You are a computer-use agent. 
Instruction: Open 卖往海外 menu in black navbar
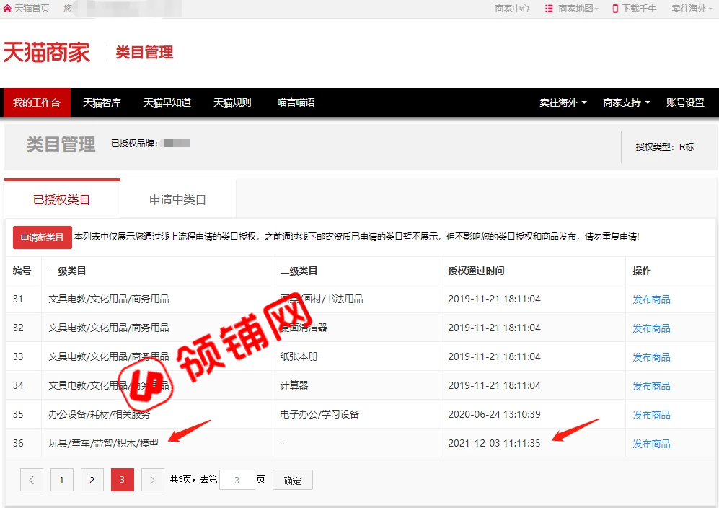tap(563, 102)
